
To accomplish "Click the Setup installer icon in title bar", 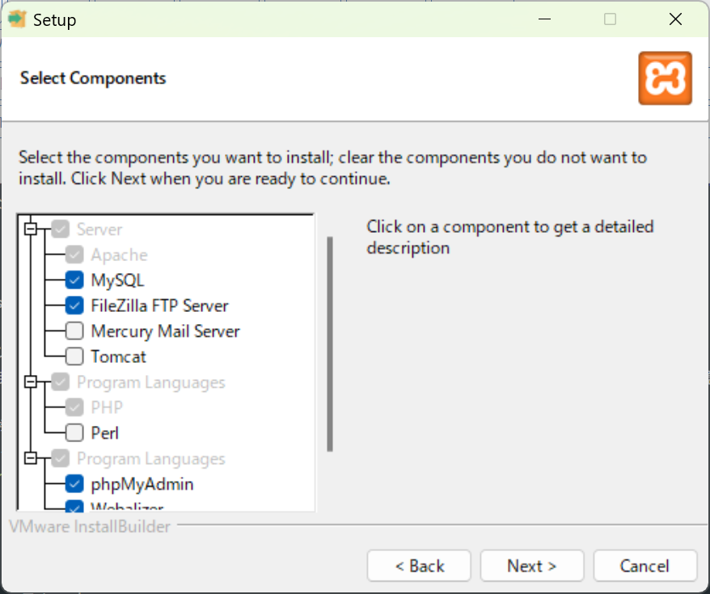I will pos(17,19).
